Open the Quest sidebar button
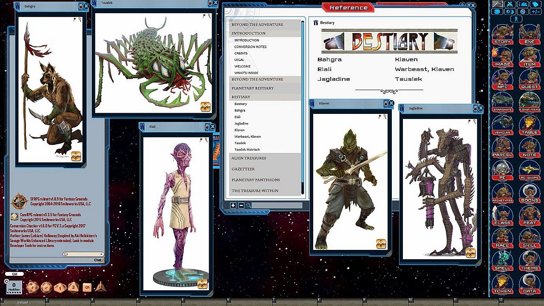The height and width of the screenshot is (306, 544). click(x=530, y=79)
